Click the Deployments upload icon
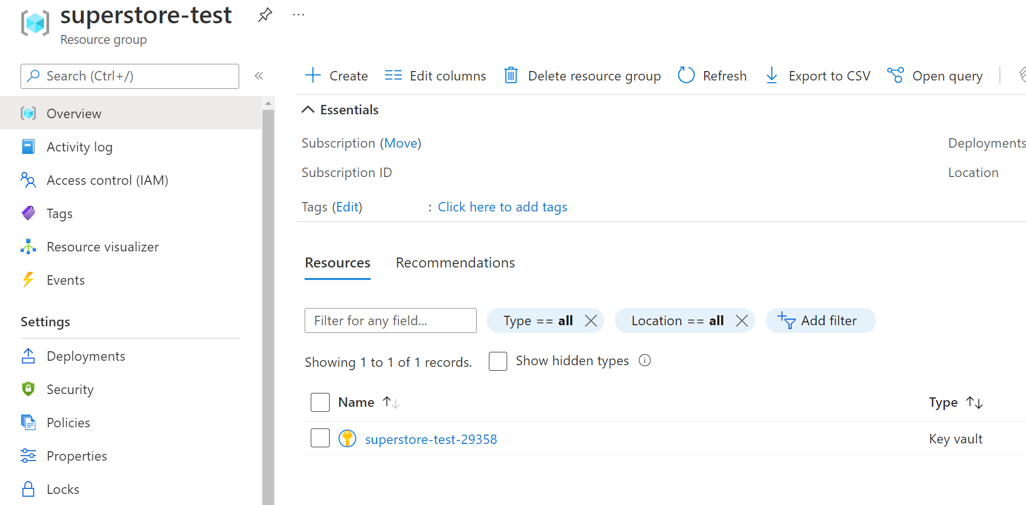Image resolution: width=1026 pixels, height=505 pixels. coord(28,356)
